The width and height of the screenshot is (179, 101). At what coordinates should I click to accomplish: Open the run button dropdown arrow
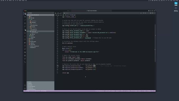(x=142, y=13)
